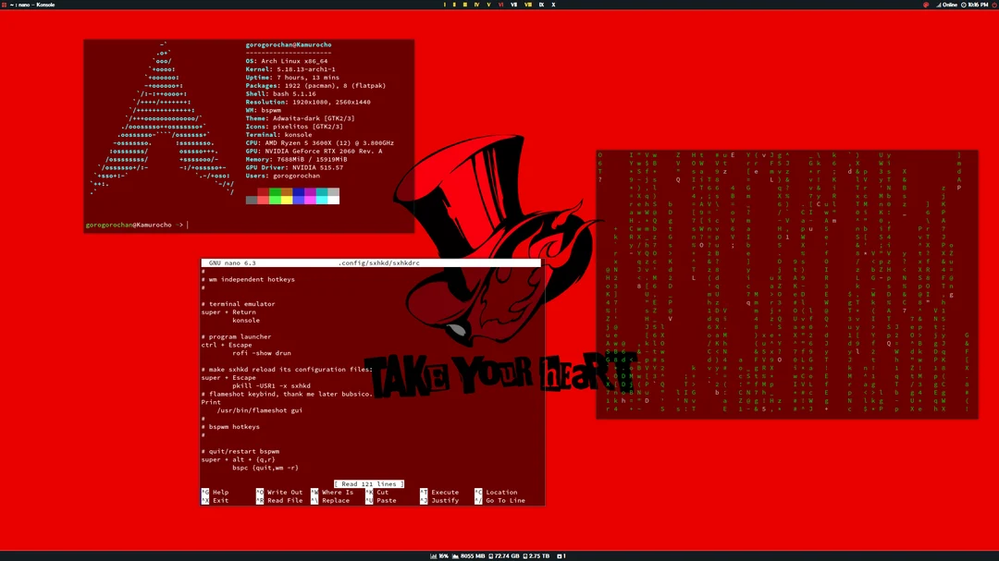
Task: Click Read File in nano's shortcut bar
Action: (283, 500)
